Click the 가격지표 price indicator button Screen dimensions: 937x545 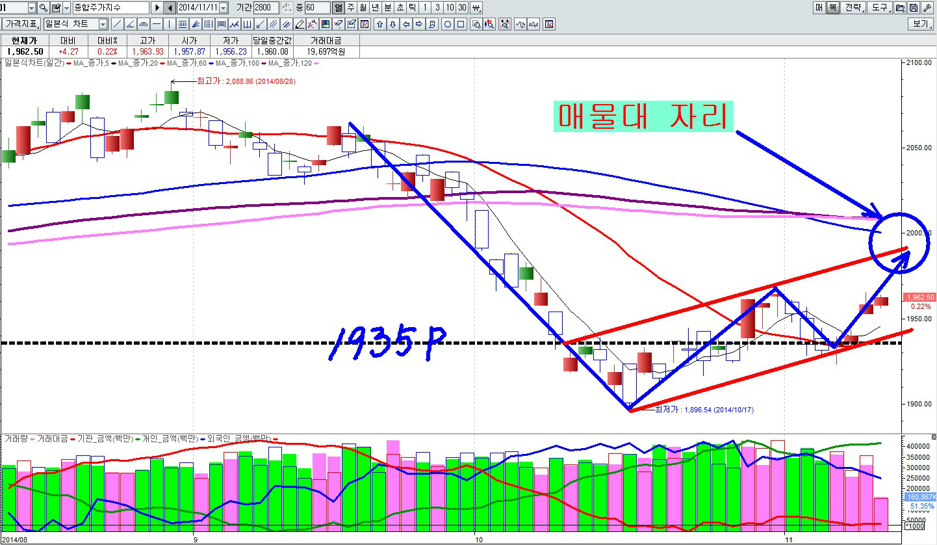21,25
